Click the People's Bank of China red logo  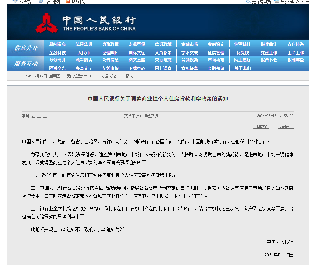46,23
